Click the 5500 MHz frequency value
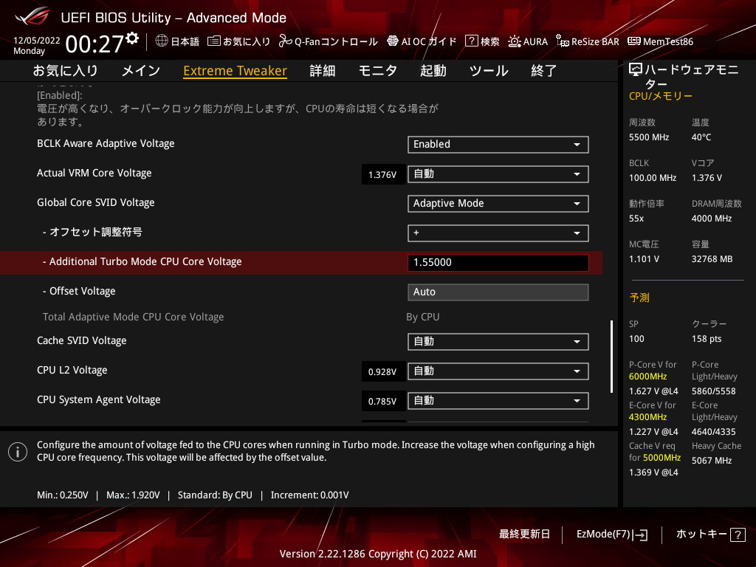 coord(648,137)
